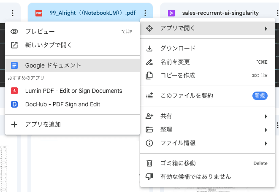
Task: Click the trash can icon beside ゴミ箱に移動
Action: tap(149, 163)
